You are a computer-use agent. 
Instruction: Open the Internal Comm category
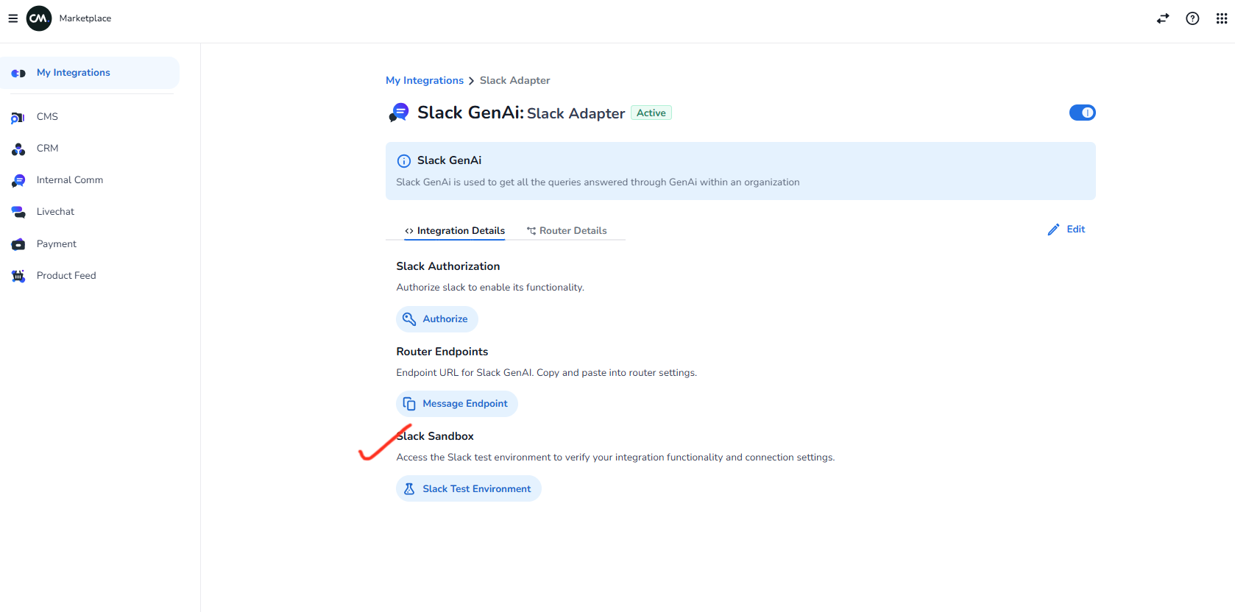(70, 180)
